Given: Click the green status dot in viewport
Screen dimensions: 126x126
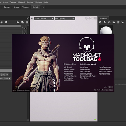Looking at the screenshot, I should (x=95, y=119).
